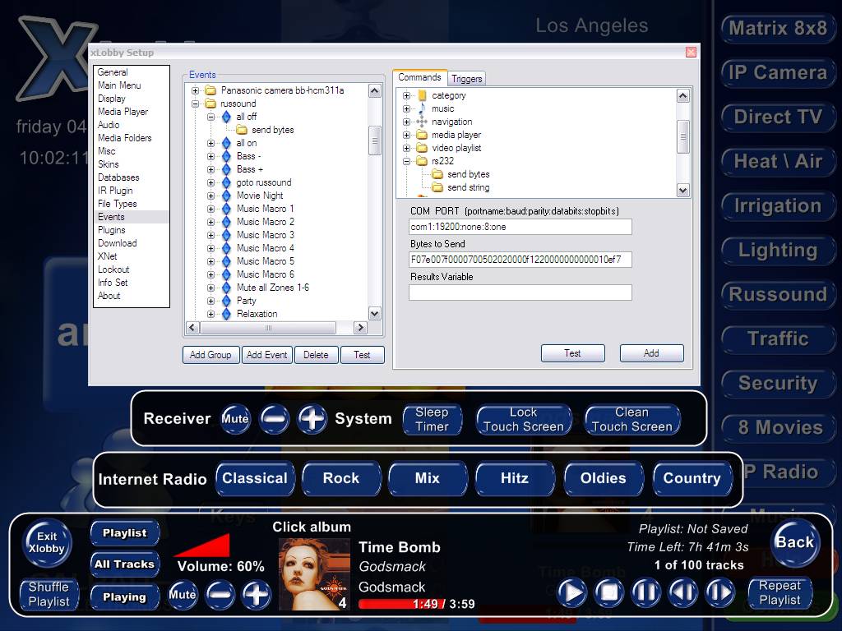
Task: Select the music note command icon
Action: [x=422, y=108]
